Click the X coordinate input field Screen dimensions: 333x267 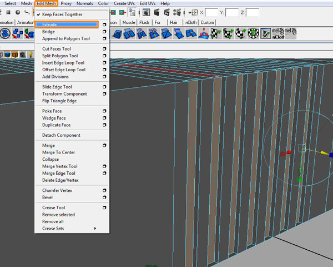211,13
